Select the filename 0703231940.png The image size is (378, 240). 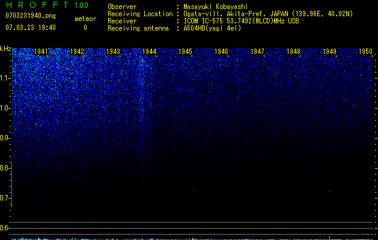tap(31, 16)
